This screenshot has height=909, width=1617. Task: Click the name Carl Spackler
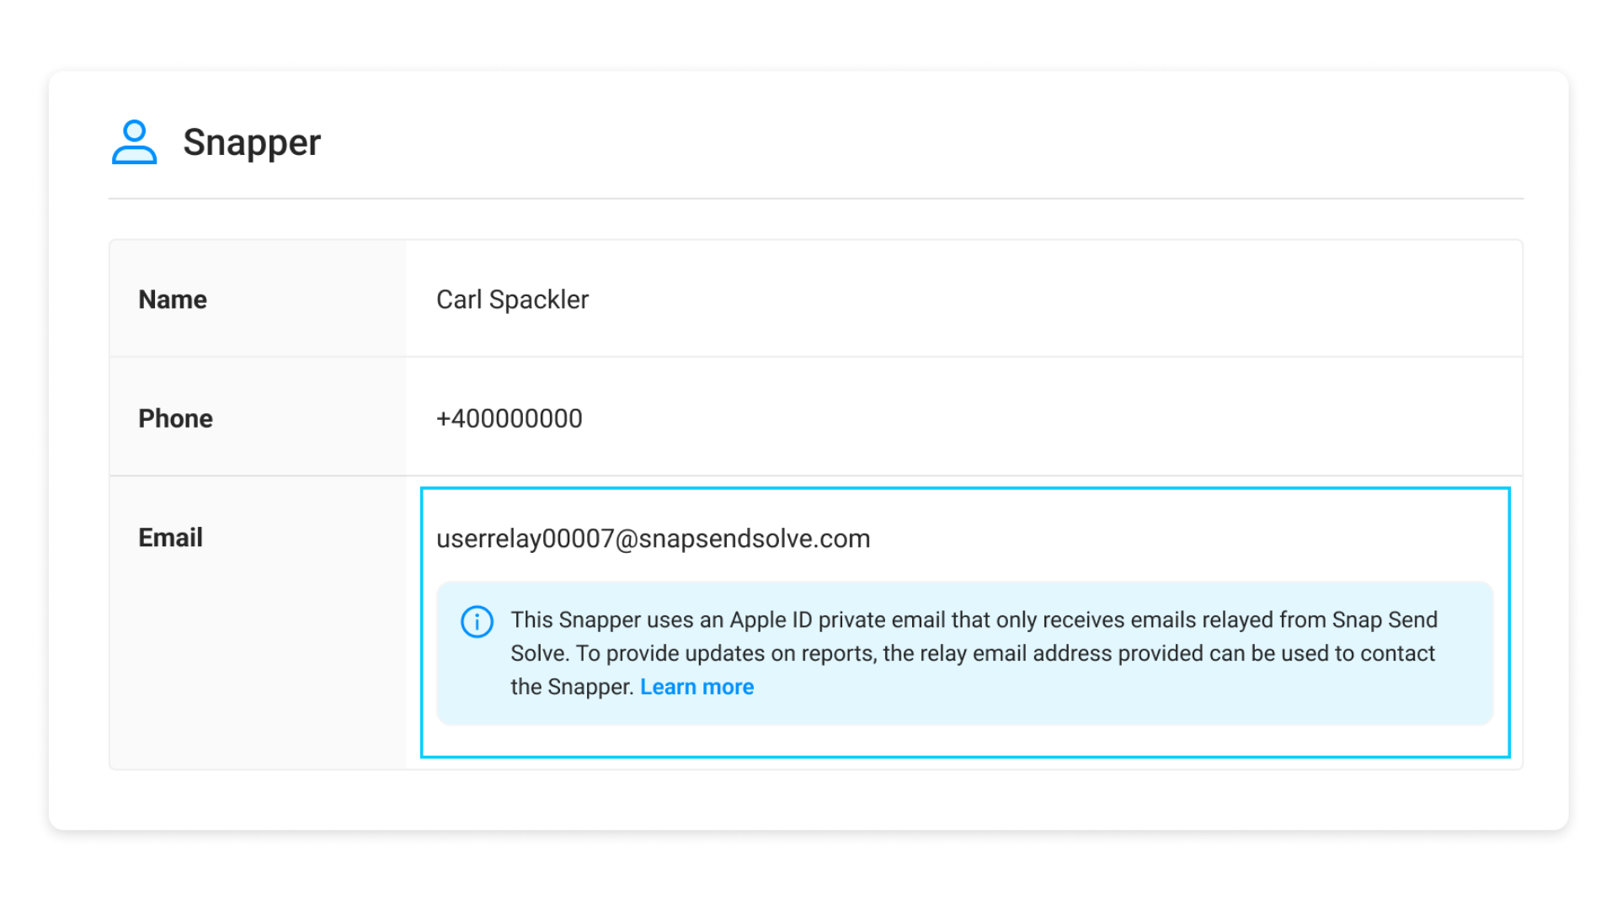click(512, 300)
